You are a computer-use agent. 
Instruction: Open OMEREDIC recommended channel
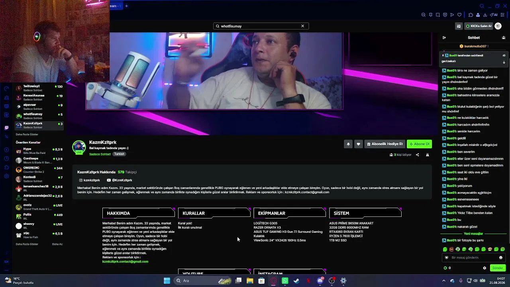pyautogui.click(x=39, y=169)
